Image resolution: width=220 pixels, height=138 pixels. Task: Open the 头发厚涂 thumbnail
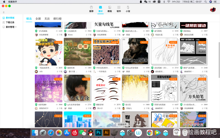pyautogui.click(x=78, y=88)
